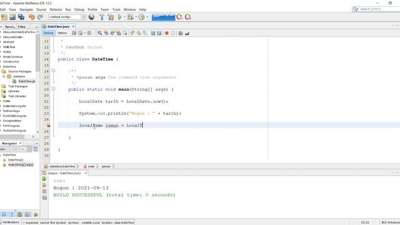Click the first garbage-collection icon in toolbar
This screenshot has width=400, height=225.
(x=179, y=17)
